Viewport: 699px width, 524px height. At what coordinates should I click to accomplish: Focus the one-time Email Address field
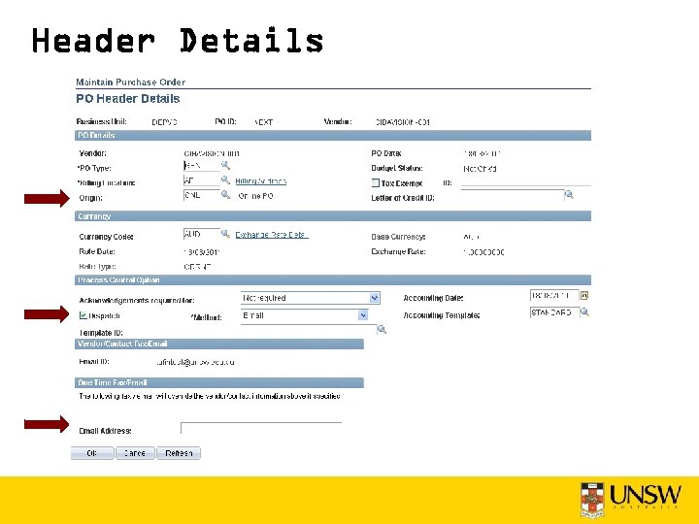(x=261, y=428)
